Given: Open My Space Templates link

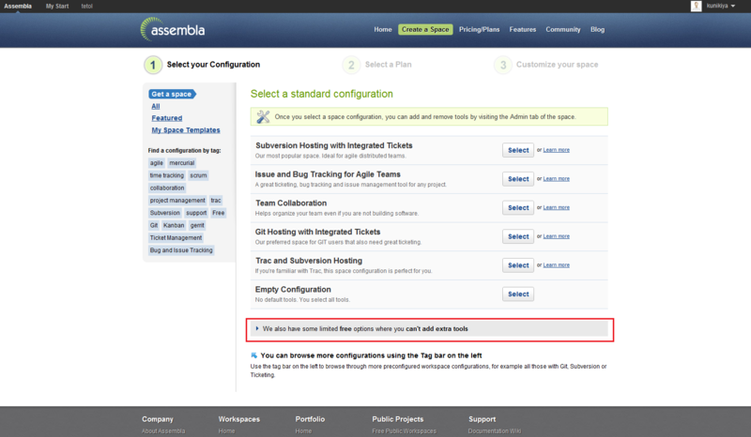Looking at the screenshot, I should (186, 130).
